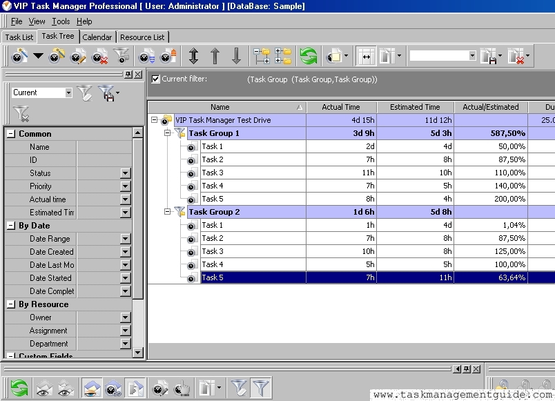Collapse the VIP Task Manager Test Drive node
Viewport: 555px width, 401px height.
point(155,120)
